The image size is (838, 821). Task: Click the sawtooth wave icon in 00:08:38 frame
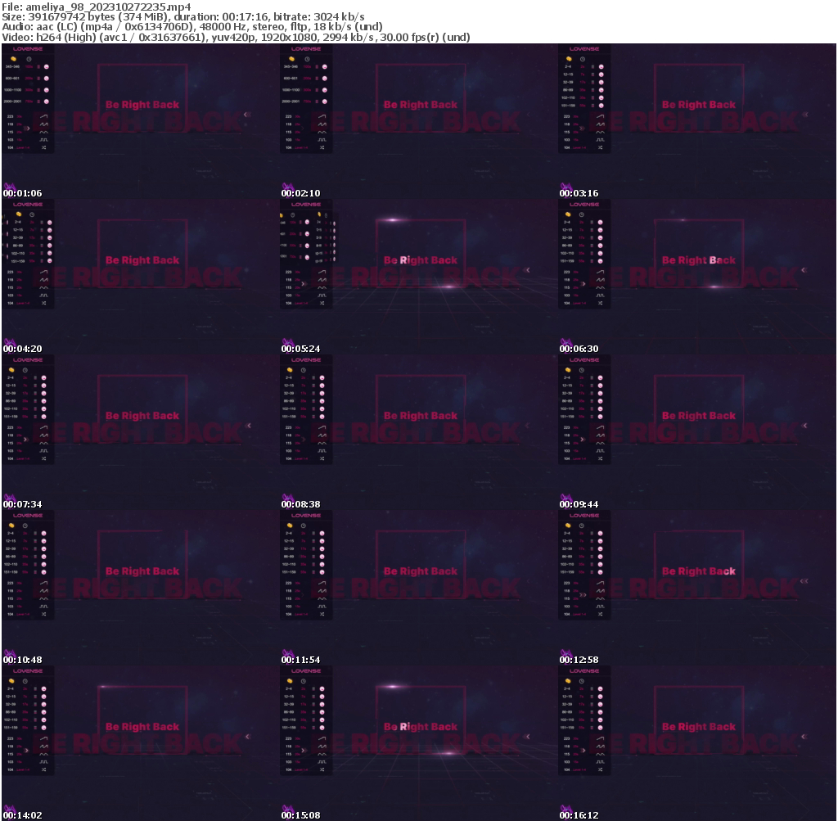[x=322, y=435]
